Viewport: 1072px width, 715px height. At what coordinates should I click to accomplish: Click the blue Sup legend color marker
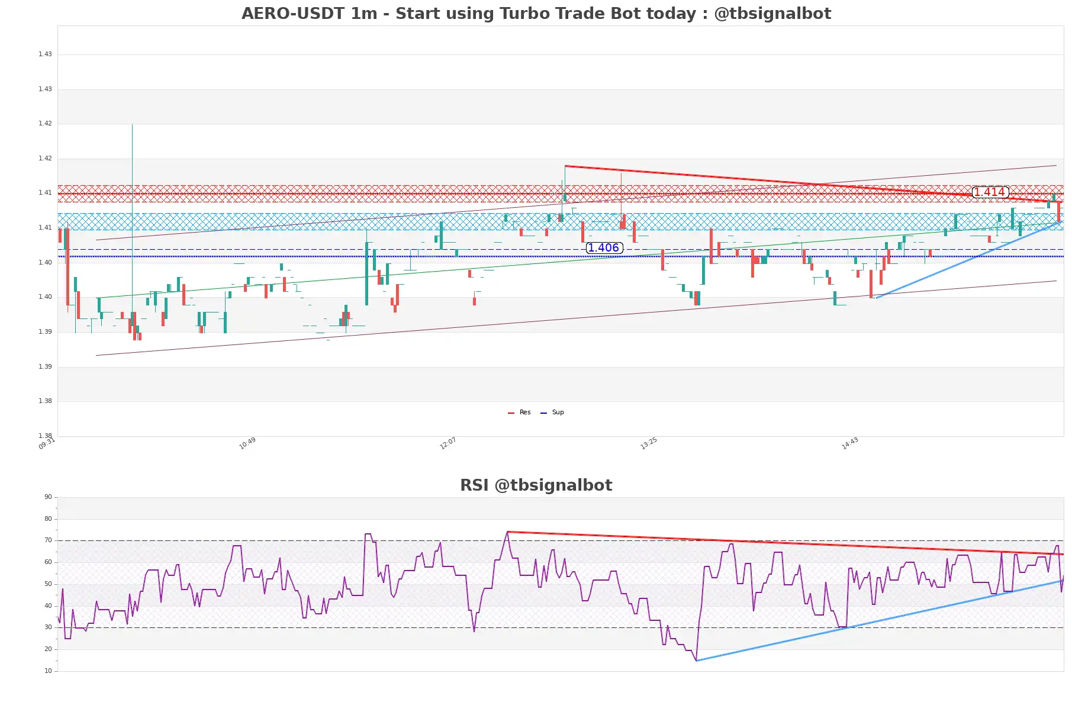coord(543,413)
